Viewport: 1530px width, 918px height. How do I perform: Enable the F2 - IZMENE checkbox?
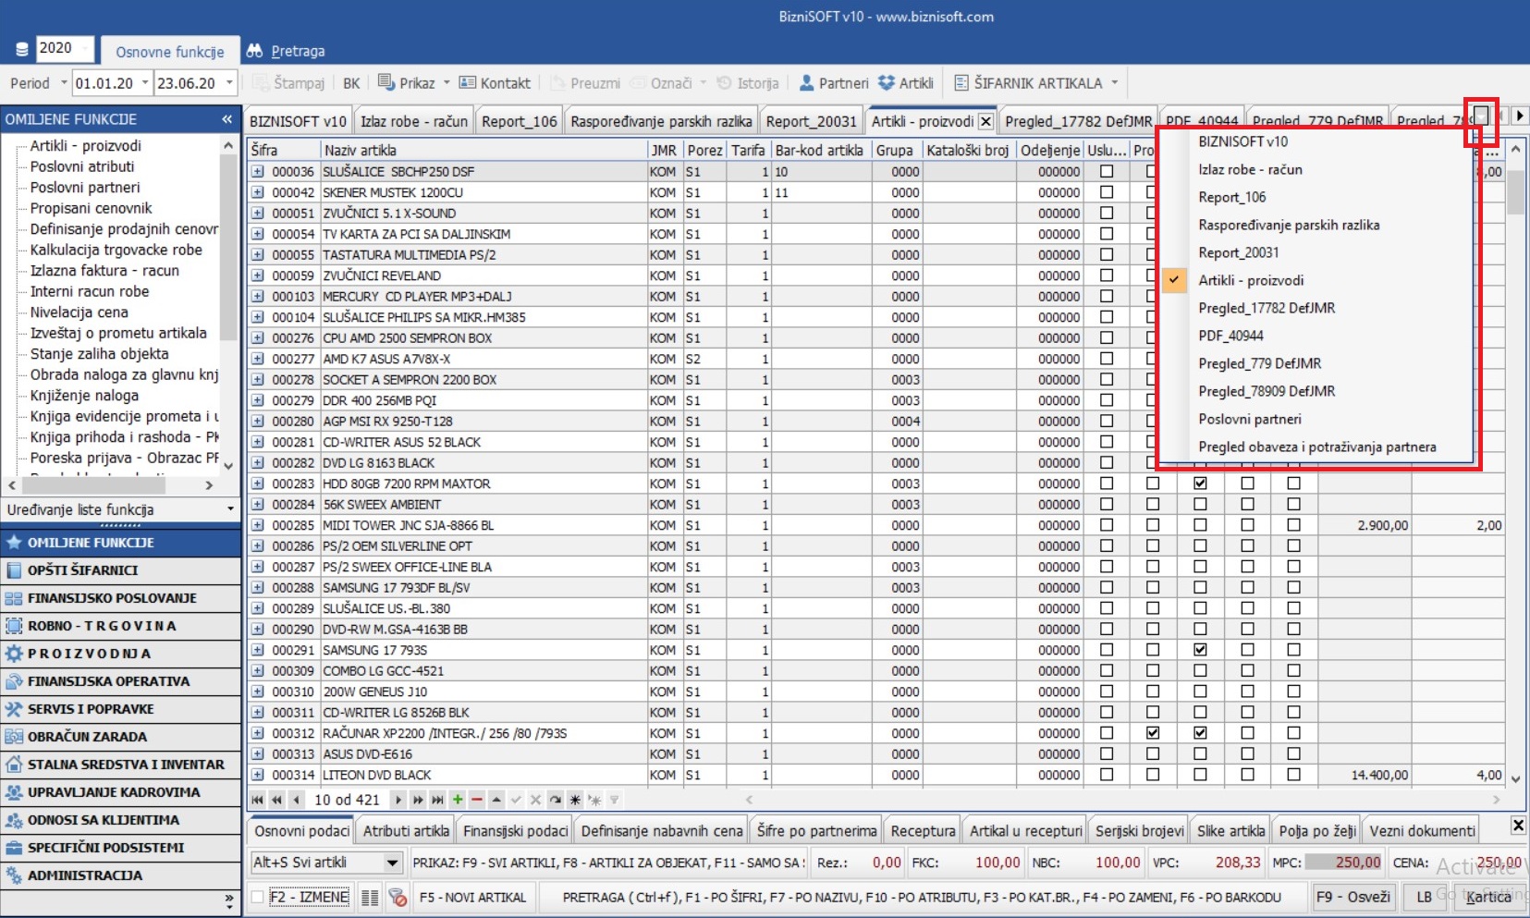[x=258, y=897]
